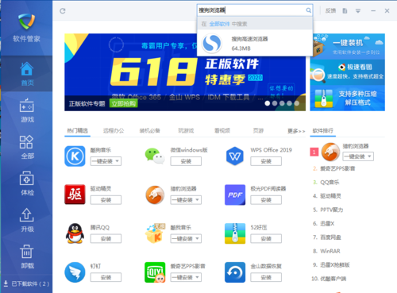Install 钉钉 via its 安装 button

tap(106, 277)
